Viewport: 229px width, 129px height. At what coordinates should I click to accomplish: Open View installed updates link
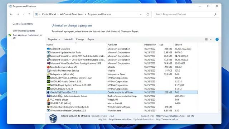(24, 31)
